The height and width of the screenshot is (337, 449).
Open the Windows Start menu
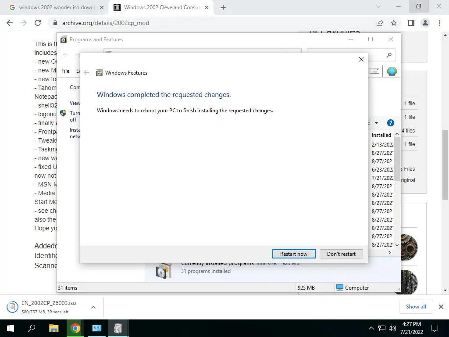click(11, 328)
